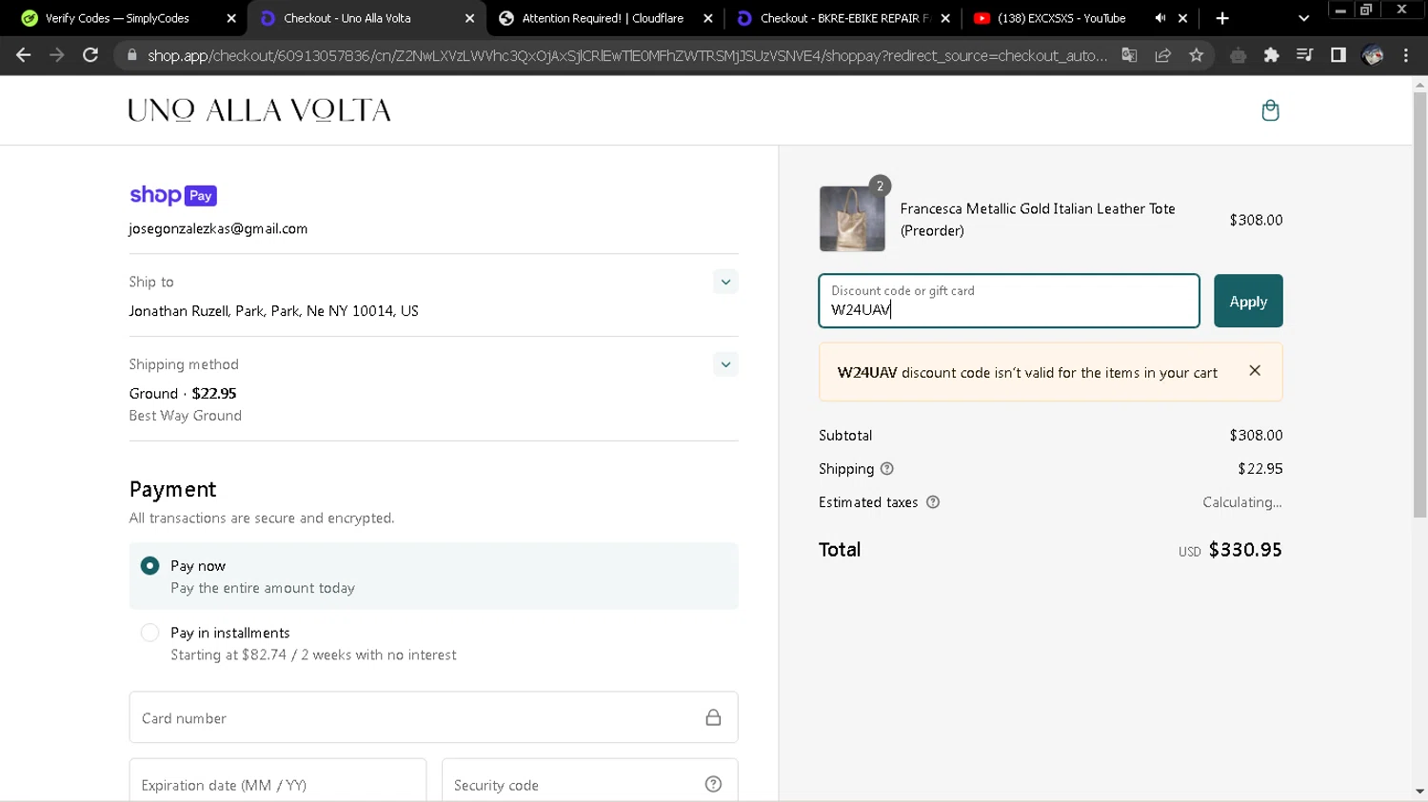Open the media control toolbar icon
The image size is (1428, 802).
pyautogui.click(x=1304, y=55)
